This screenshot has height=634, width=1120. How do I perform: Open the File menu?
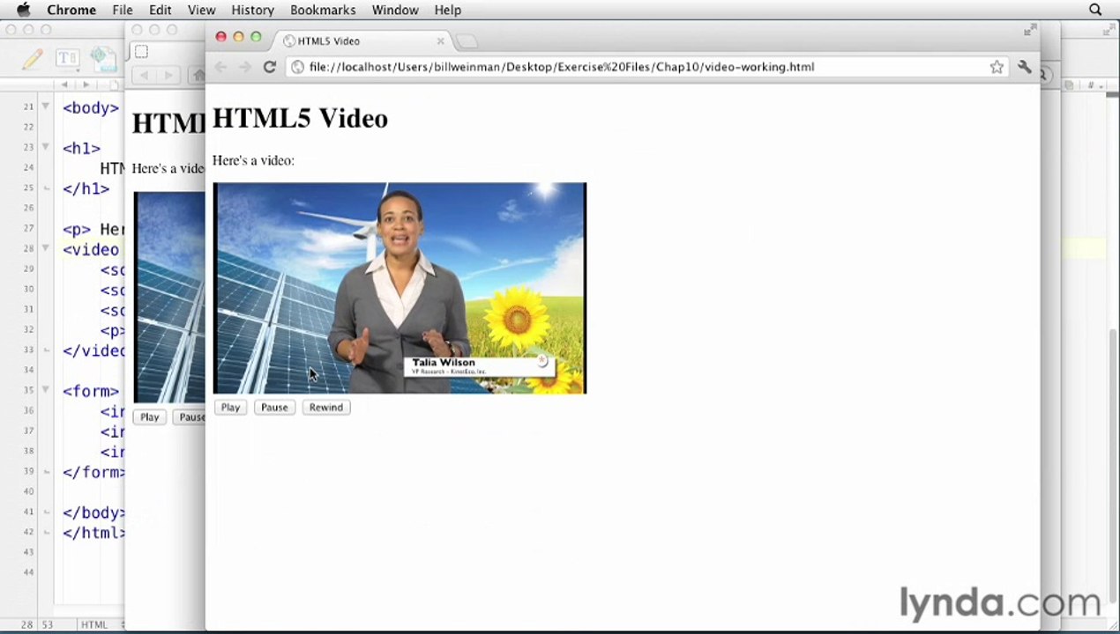123,10
